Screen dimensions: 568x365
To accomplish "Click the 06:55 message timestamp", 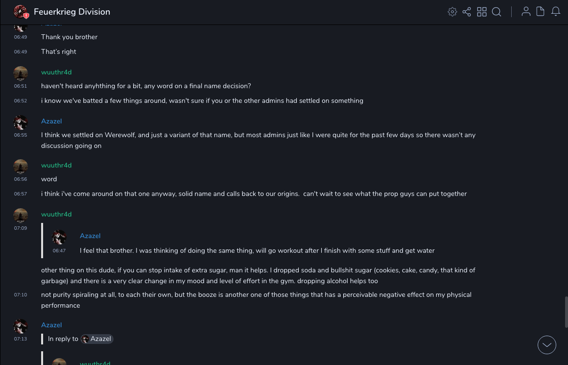I will 21,135.
